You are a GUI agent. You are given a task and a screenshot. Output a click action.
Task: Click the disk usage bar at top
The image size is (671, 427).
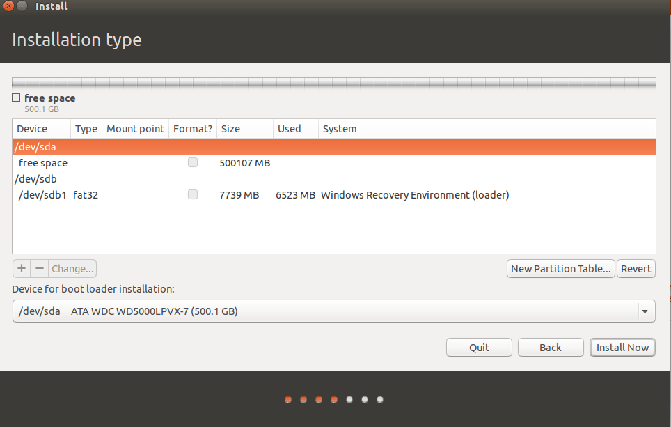point(333,82)
